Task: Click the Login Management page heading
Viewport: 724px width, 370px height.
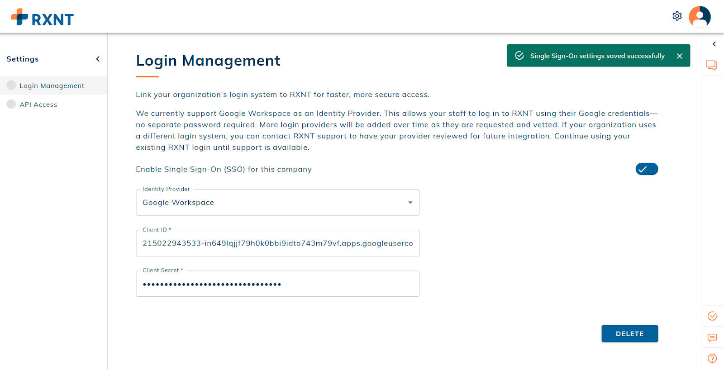Action: click(x=208, y=61)
